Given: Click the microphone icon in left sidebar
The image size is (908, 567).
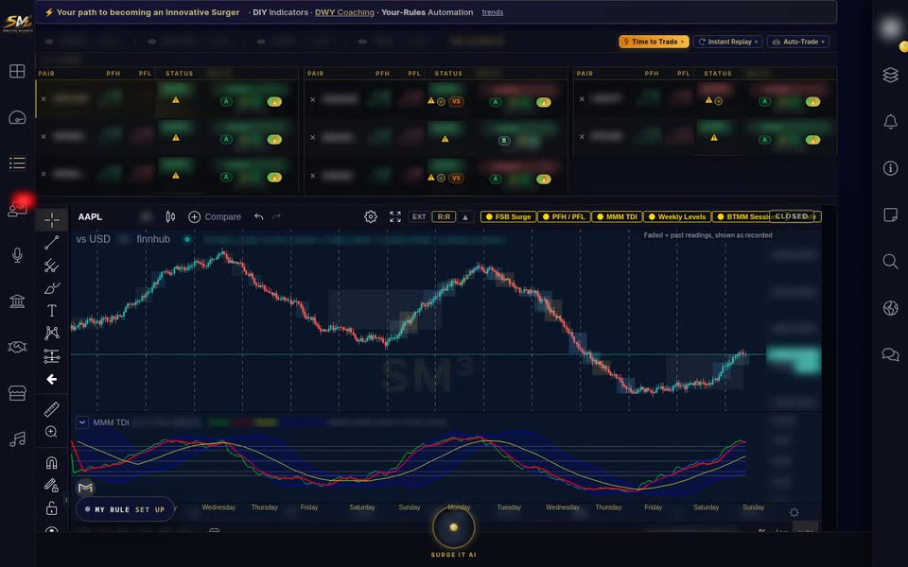Looking at the screenshot, I should click(17, 255).
